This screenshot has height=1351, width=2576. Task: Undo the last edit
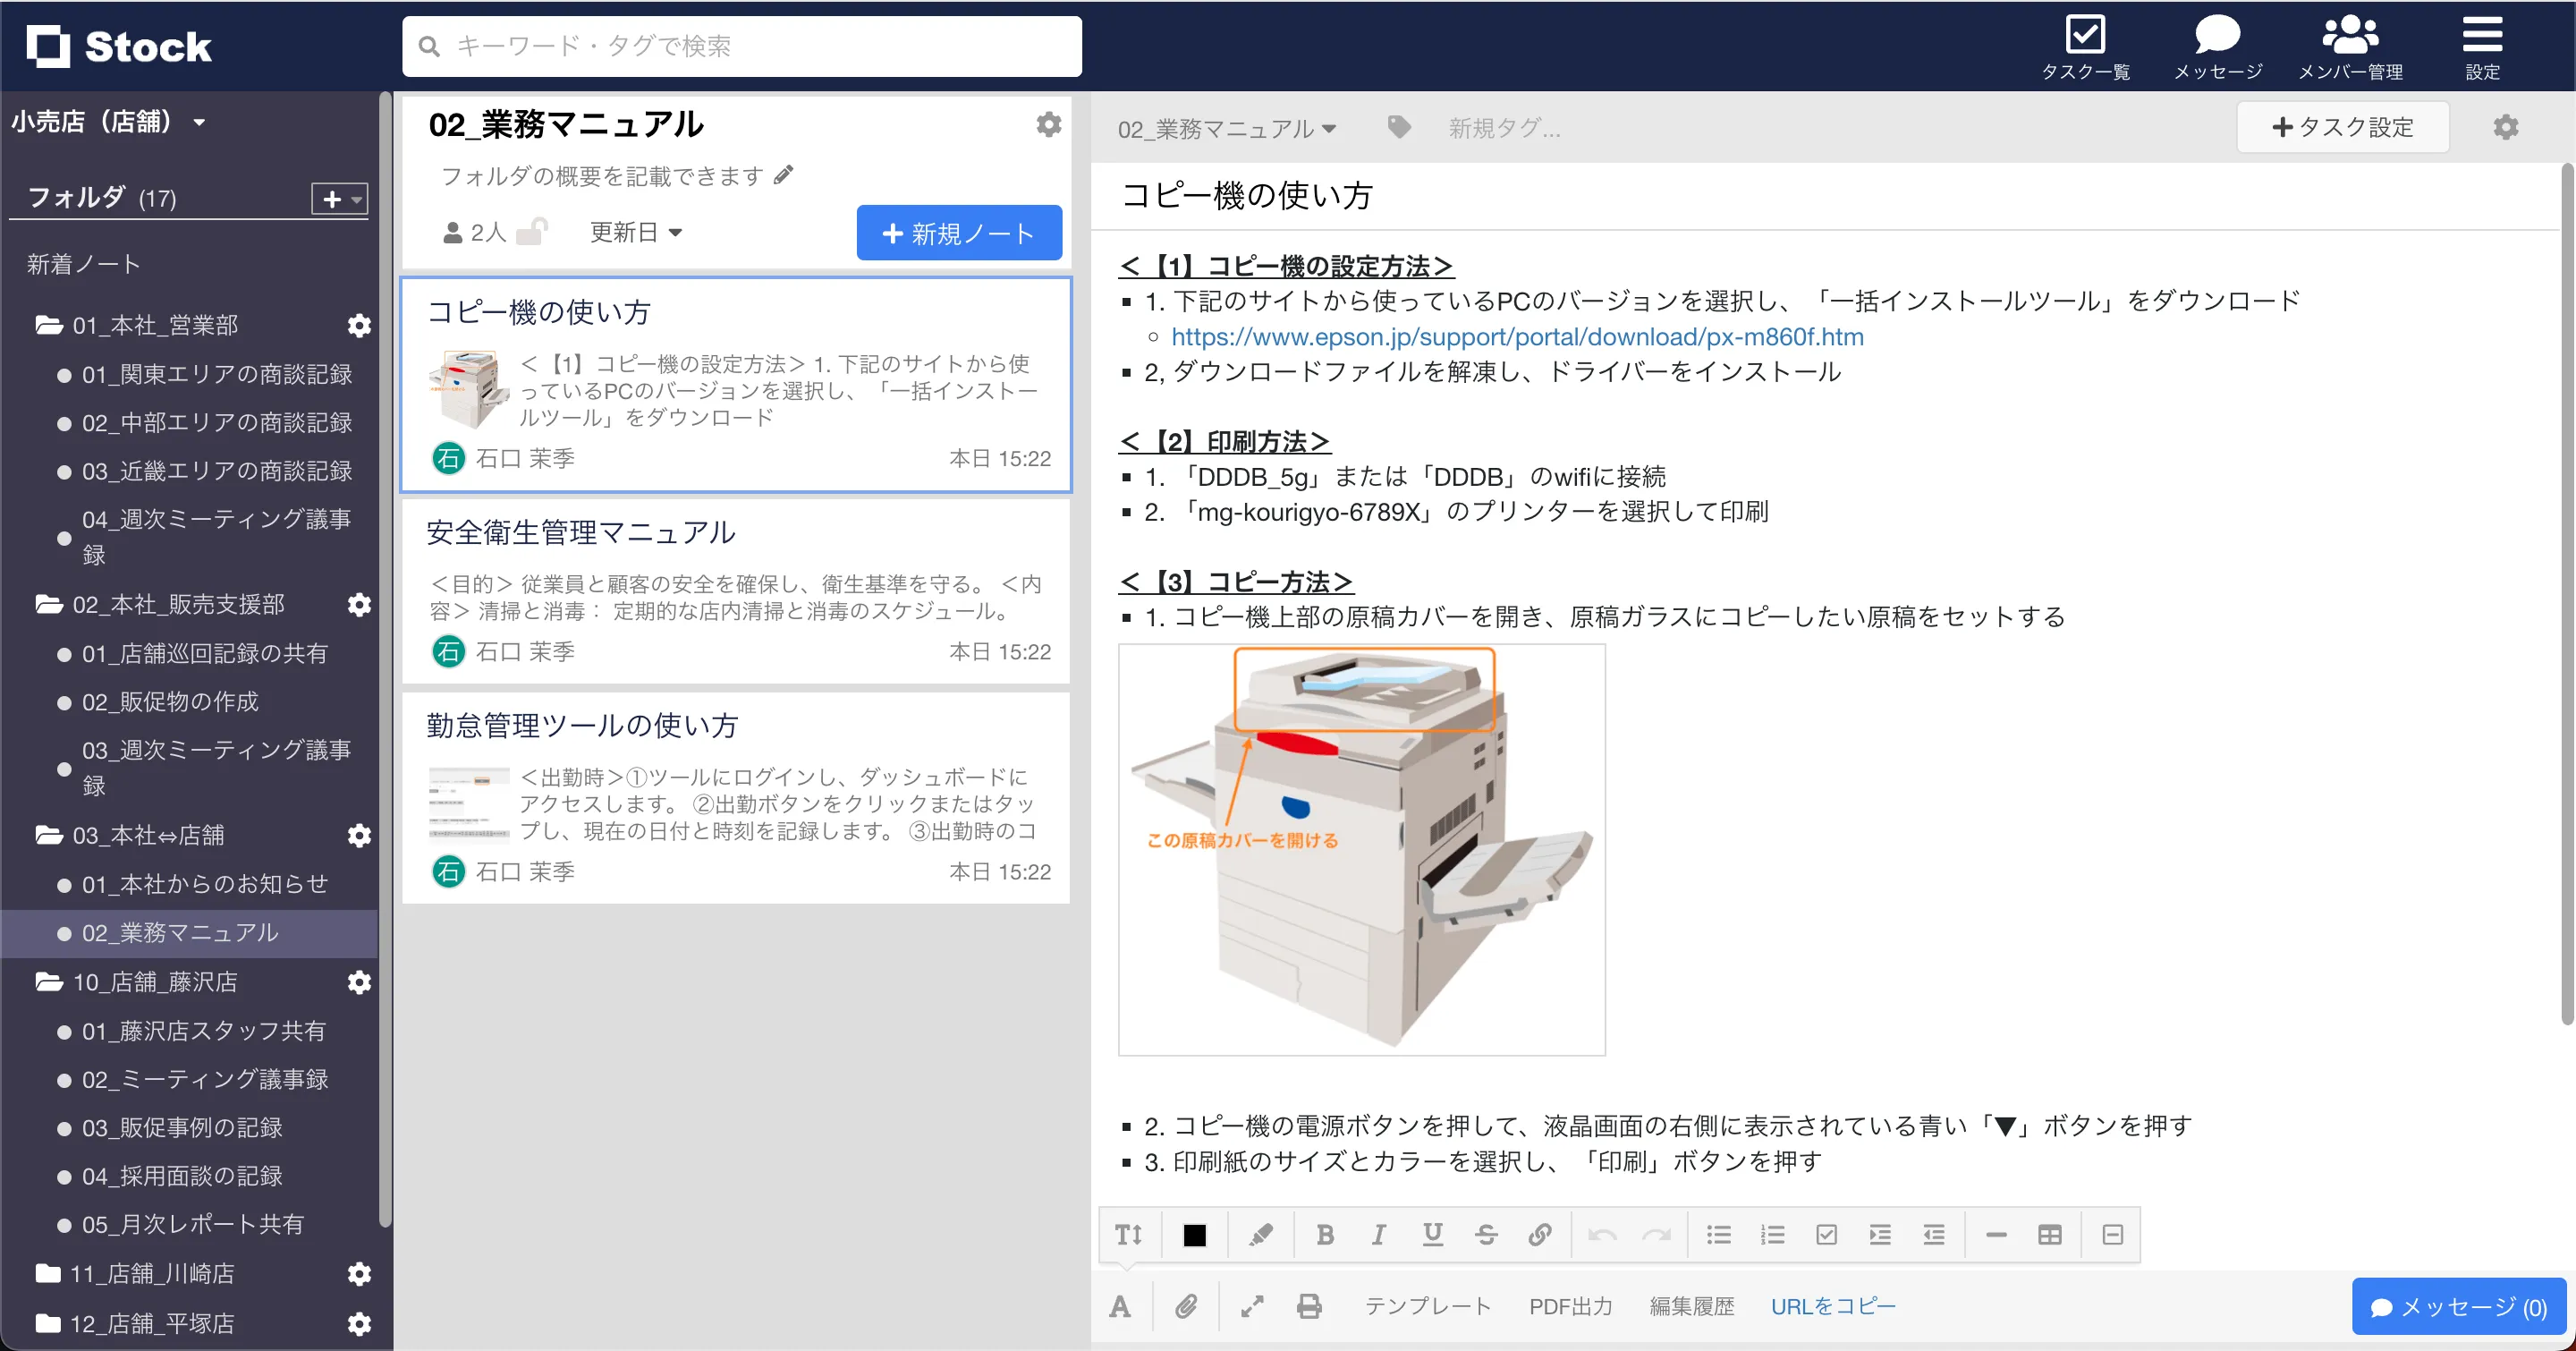[1602, 1234]
